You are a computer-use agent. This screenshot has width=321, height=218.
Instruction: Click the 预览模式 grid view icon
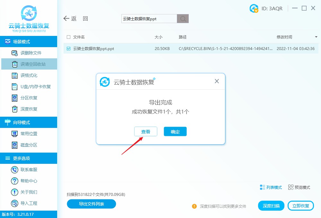point(291,187)
